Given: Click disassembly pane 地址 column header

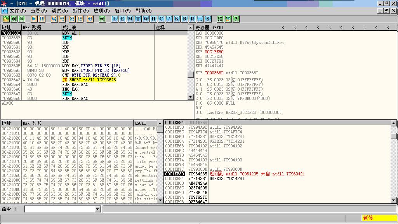Looking at the screenshot, I should [11, 28].
